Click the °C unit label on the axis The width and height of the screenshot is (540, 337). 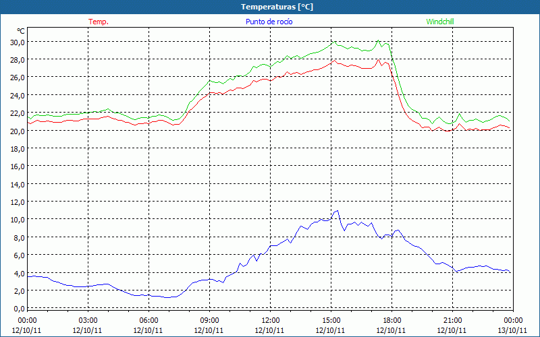tap(21, 31)
